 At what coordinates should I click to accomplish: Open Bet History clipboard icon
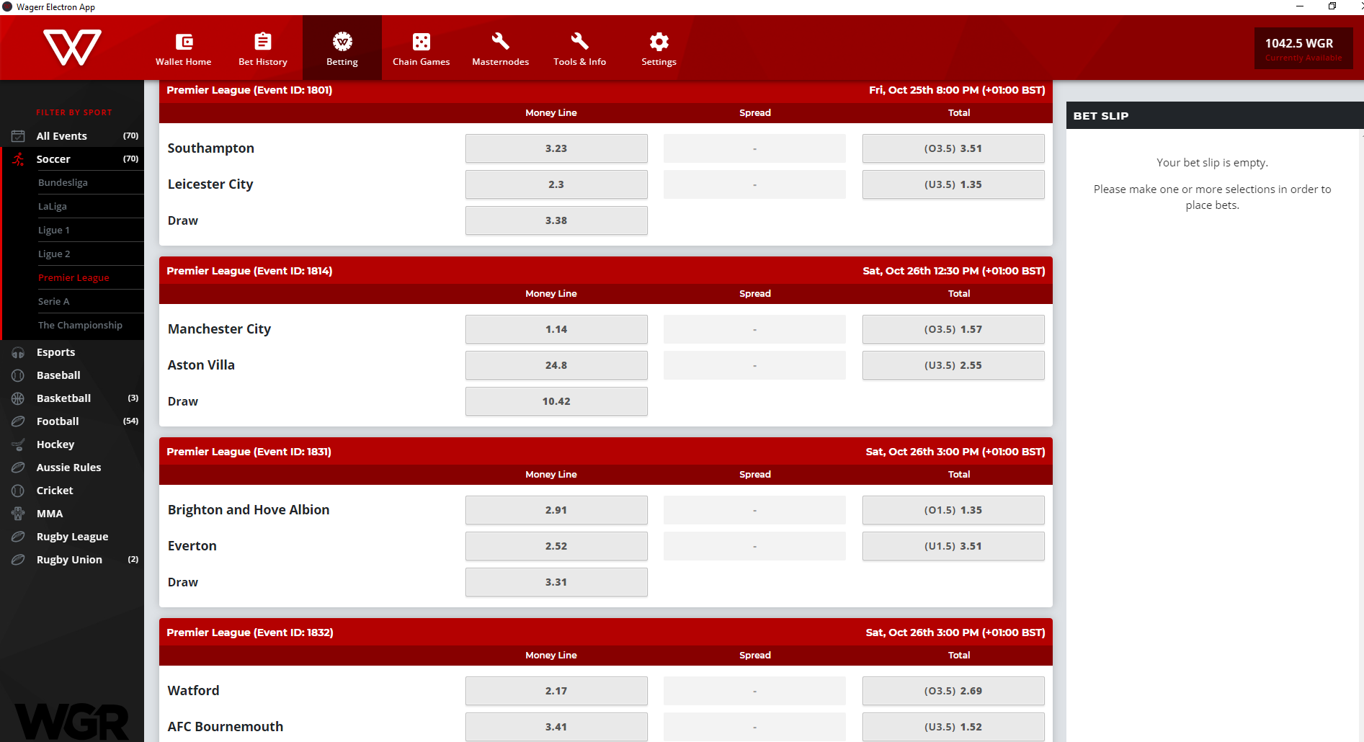click(x=263, y=42)
